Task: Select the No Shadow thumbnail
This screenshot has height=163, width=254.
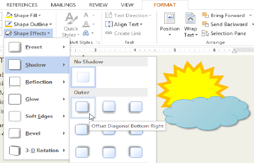Action: 83,77
